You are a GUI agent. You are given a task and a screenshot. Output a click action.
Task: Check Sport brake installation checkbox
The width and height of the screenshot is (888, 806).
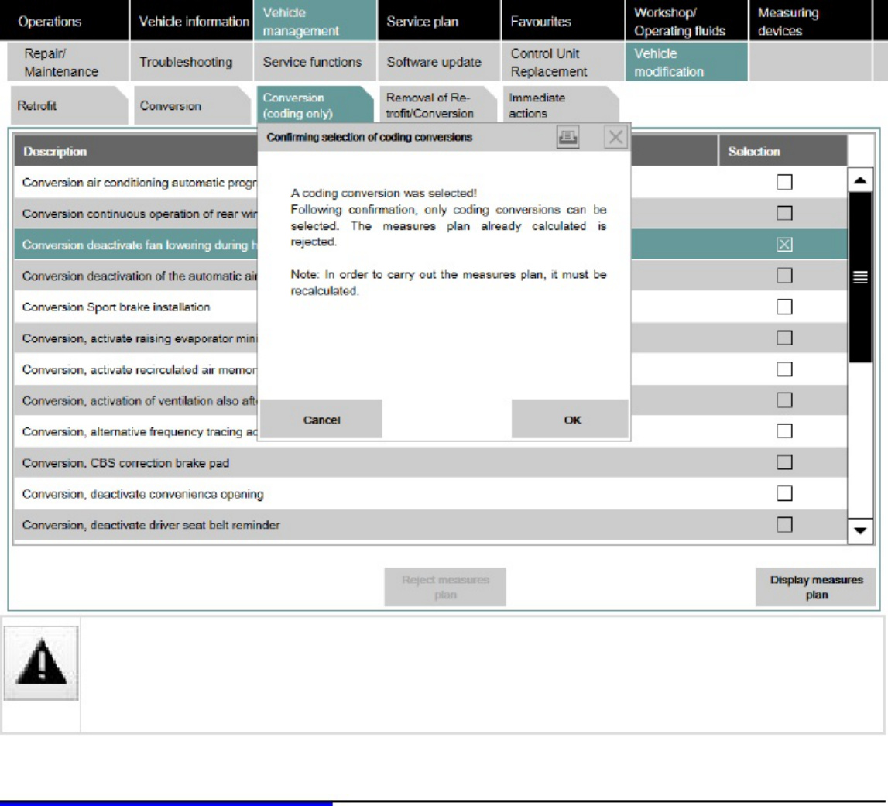(784, 307)
